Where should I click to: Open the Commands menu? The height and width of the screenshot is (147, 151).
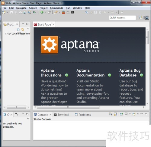(56, 8)
